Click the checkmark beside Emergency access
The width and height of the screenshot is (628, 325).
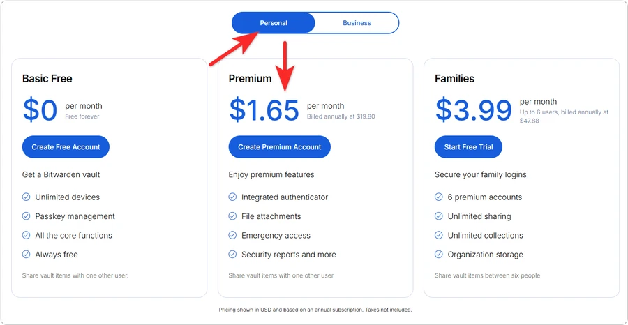(232, 236)
